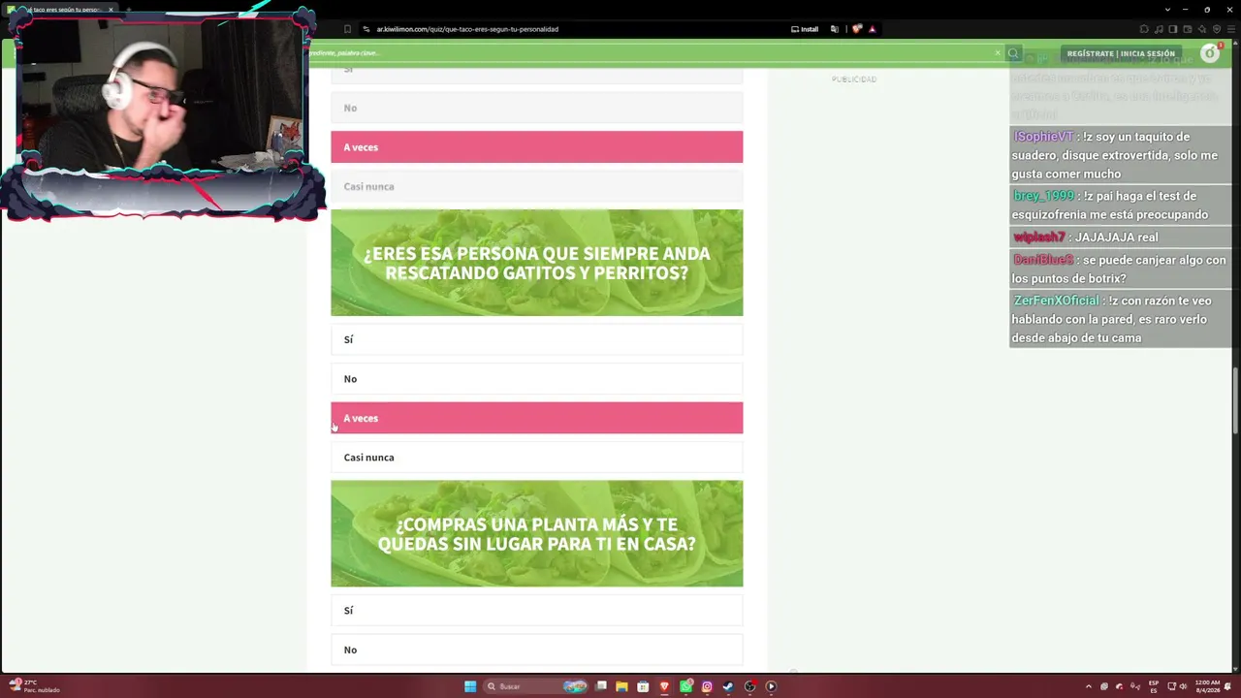Open the Extensions puzzle-piece icon
This screenshot has width=1241, height=698.
(x=1144, y=29)
